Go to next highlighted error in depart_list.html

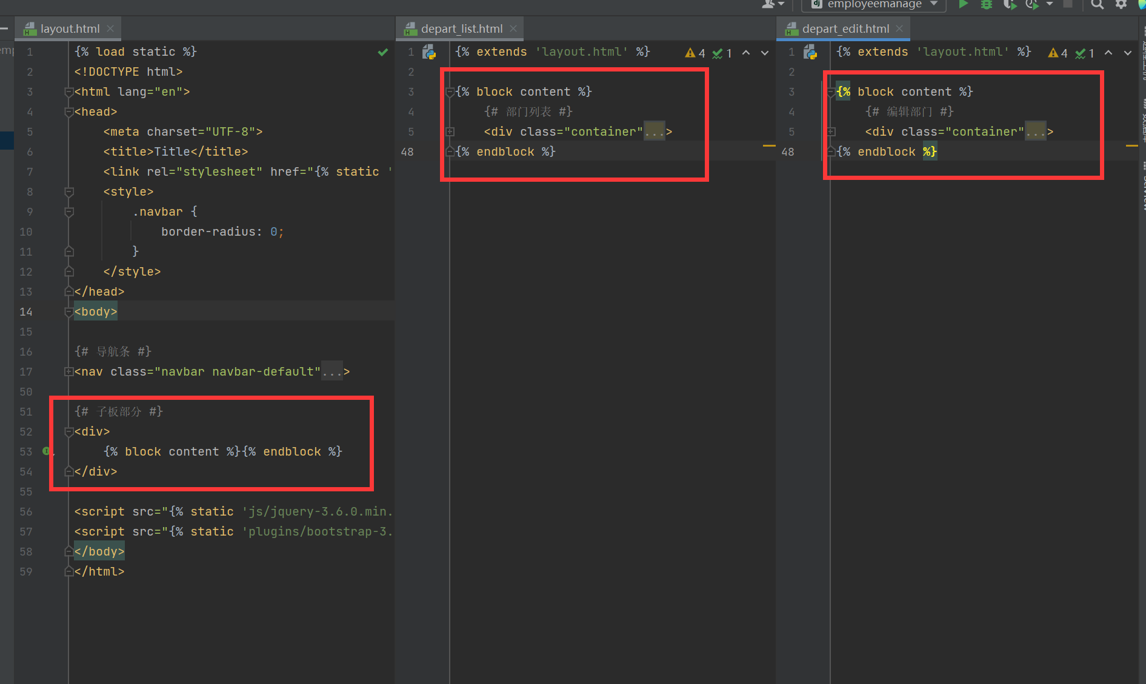[x=765, y=53]
